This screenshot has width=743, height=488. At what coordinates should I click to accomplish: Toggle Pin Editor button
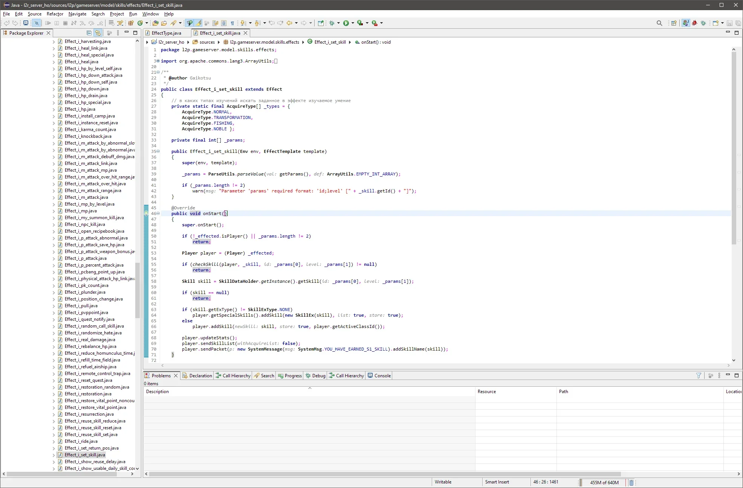pos(321,23)
